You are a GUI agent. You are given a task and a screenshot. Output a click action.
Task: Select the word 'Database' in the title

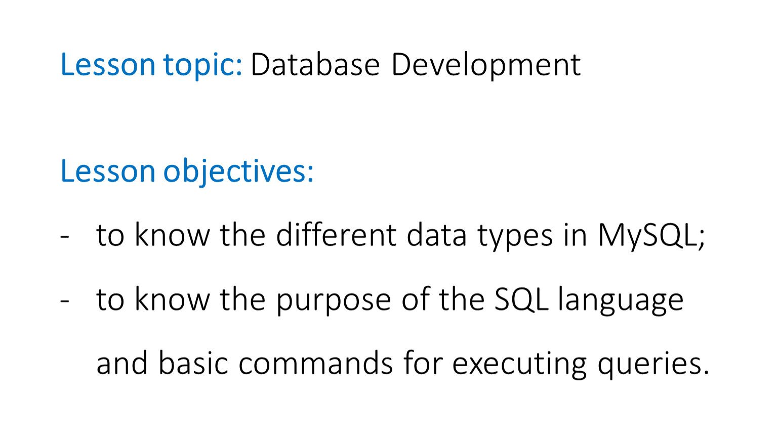tap(315, 65)
